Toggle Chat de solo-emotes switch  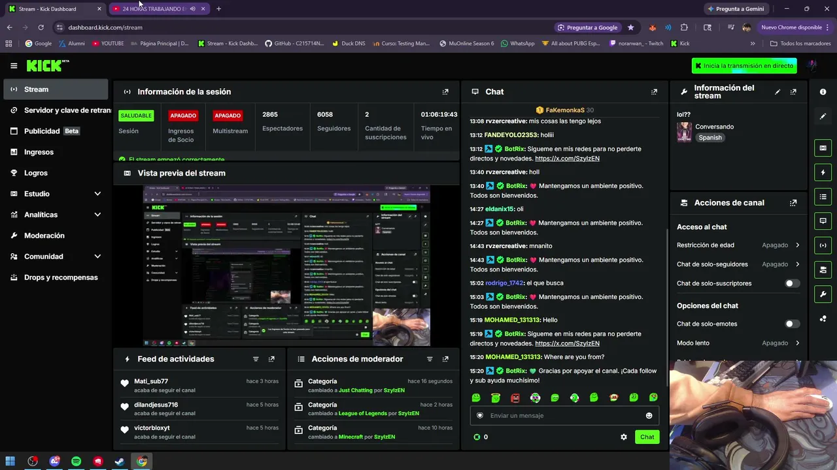[x=792, y=324]
